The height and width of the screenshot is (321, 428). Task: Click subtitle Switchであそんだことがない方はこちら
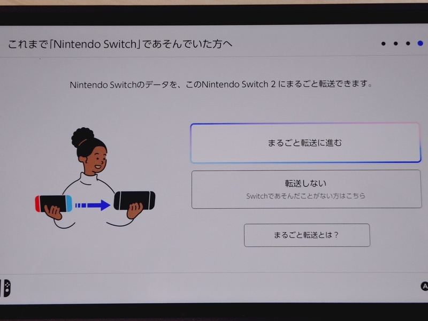(305, 196)
